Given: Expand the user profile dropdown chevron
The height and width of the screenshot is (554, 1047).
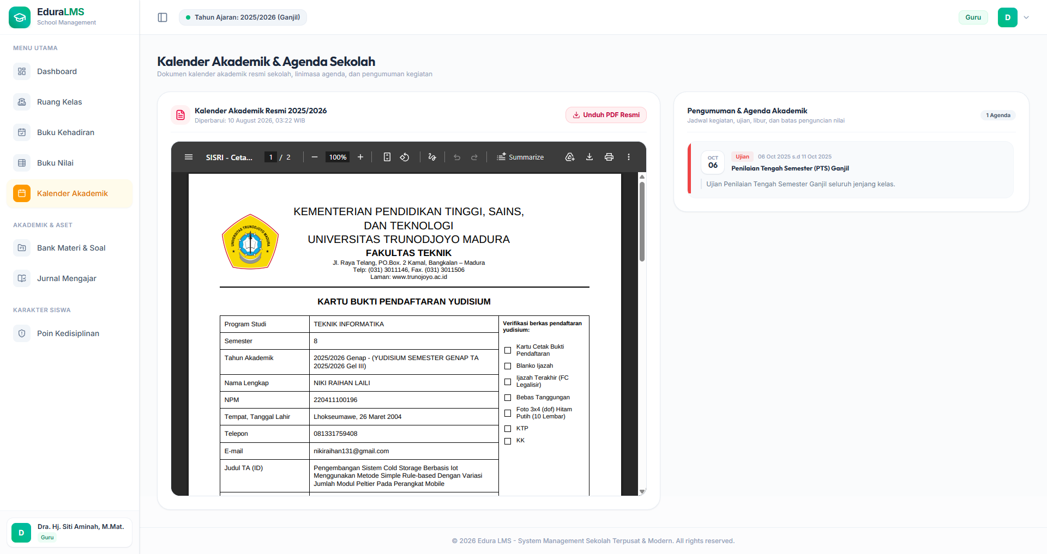Looking at the screenshot, I should point(1026,17).
